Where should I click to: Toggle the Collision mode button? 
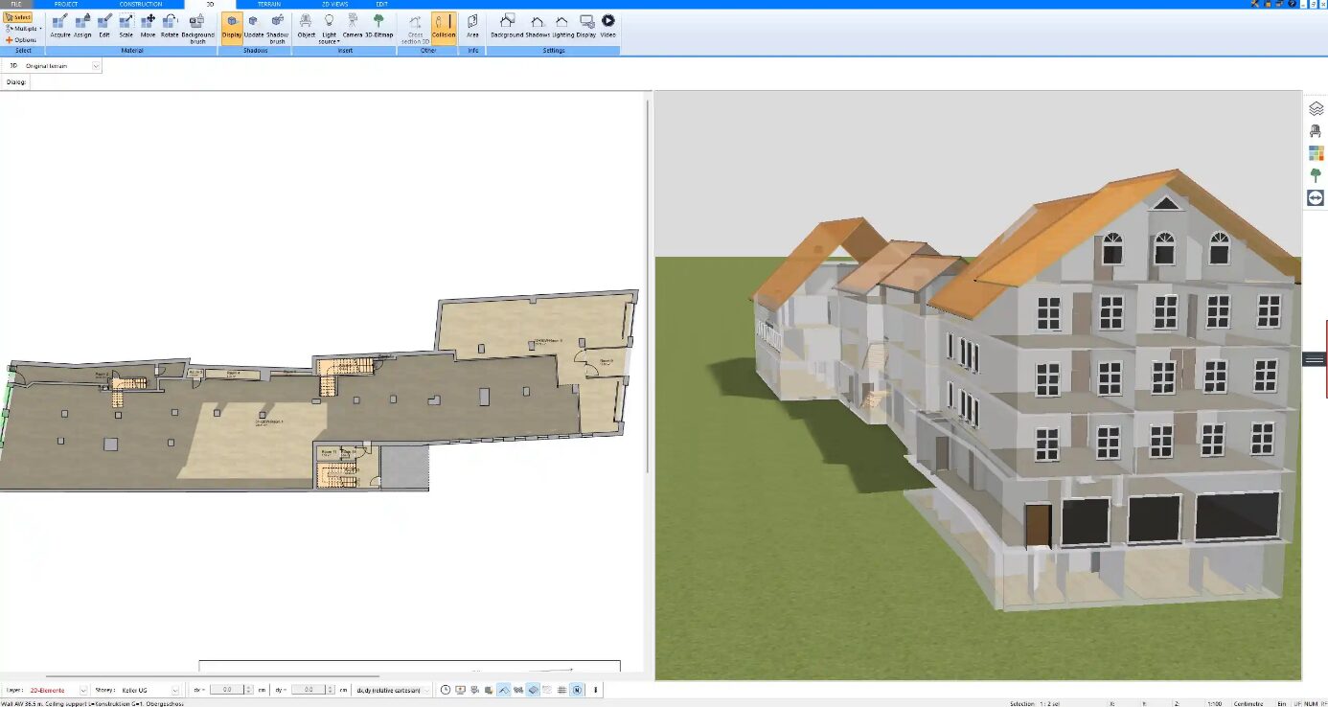pos(444,26)
